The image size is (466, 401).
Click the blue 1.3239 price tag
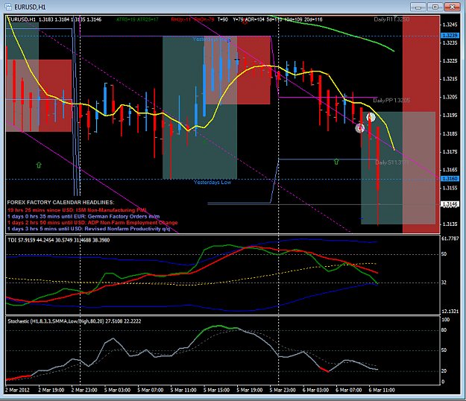[x=450, y=35]
